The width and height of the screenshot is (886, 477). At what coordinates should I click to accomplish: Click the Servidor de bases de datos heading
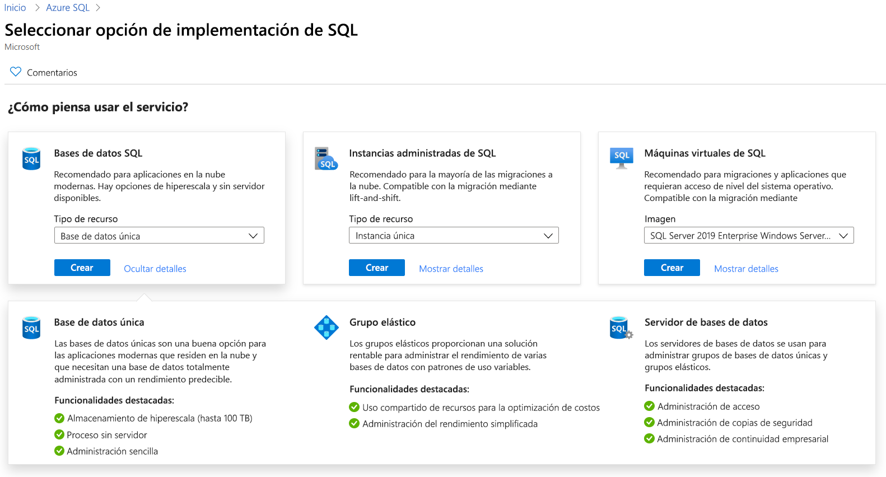click(706, 322)
